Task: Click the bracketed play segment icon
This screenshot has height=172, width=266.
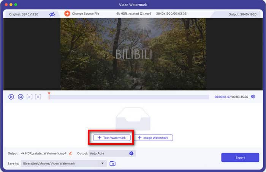Action: (29, 97)
